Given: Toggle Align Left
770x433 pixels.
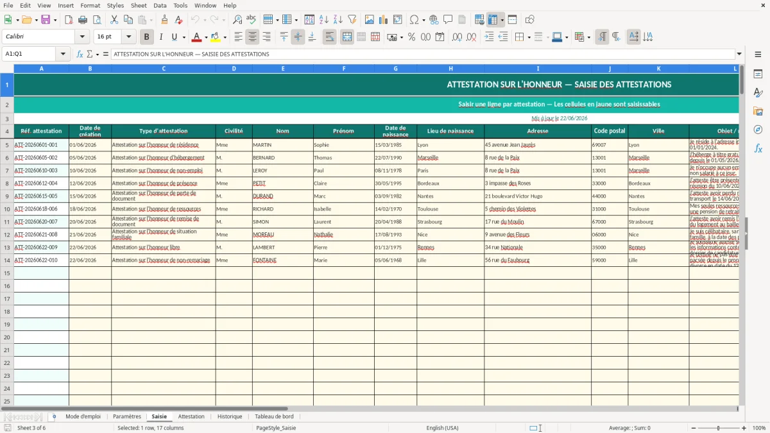Looking at the screenshot, I should (238, 37).
